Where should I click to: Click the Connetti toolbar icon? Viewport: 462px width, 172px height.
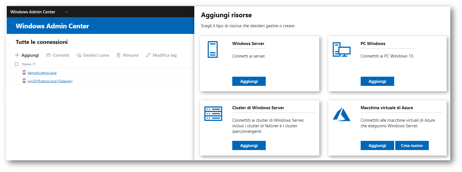click(48, 55)
